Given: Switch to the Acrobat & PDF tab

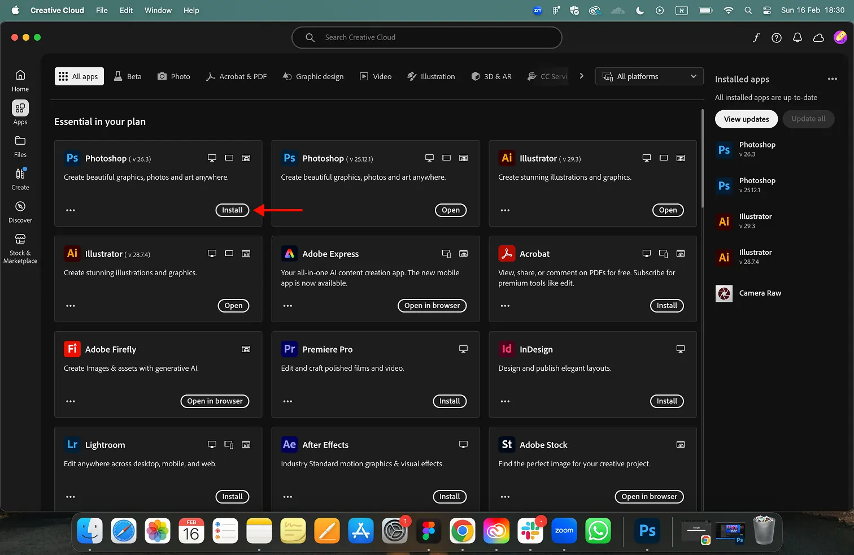Looking at the screenshot, I should click(x=236, y=76).
